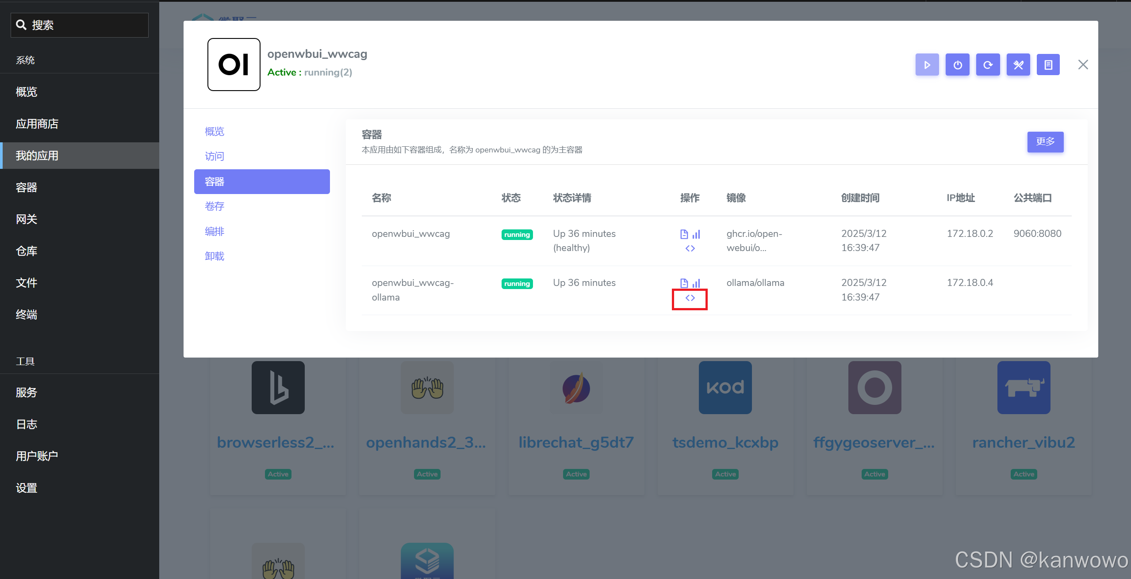Click inside the 搜索 search field
1131x579 pixels.
80,25
